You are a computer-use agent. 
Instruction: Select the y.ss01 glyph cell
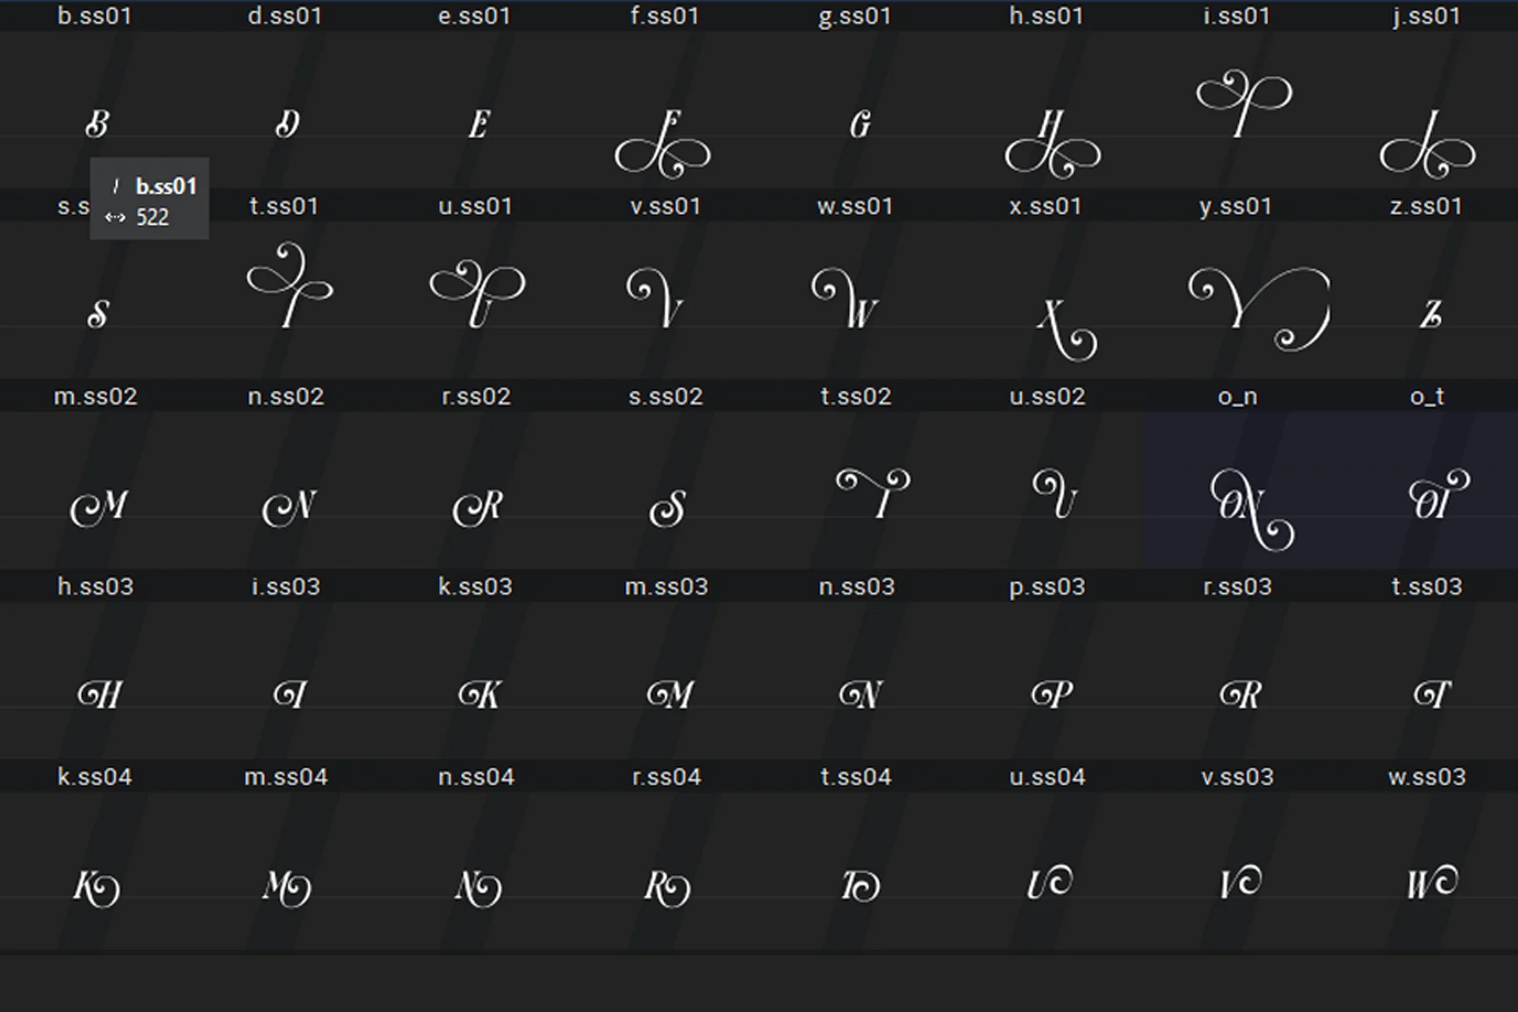(x=1258, y=308)
